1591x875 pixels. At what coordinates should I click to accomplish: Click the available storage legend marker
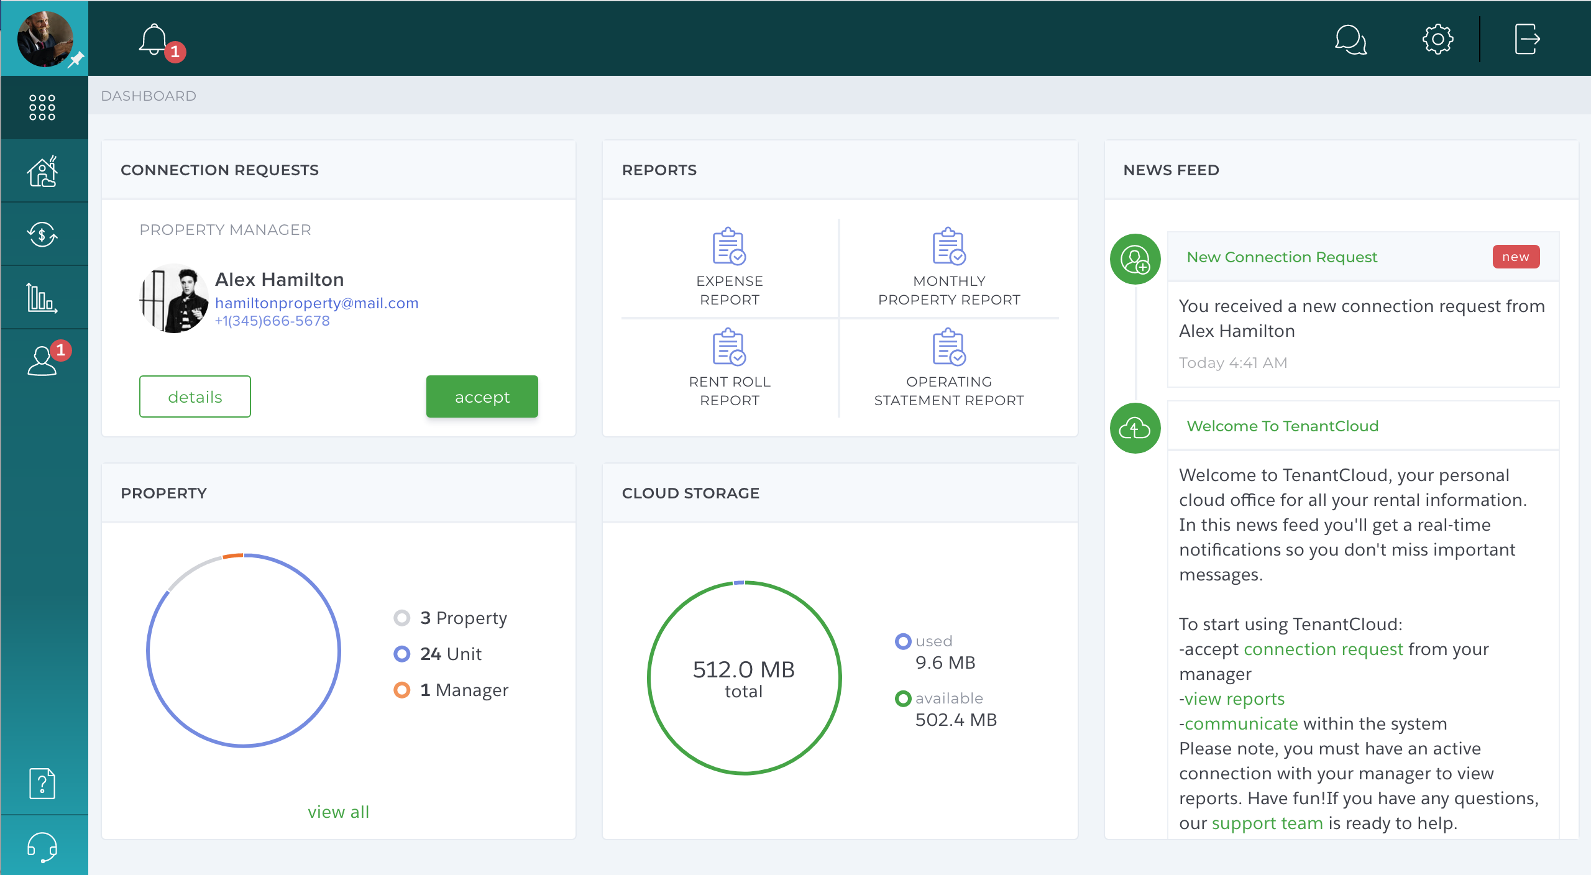pos(903,699)
